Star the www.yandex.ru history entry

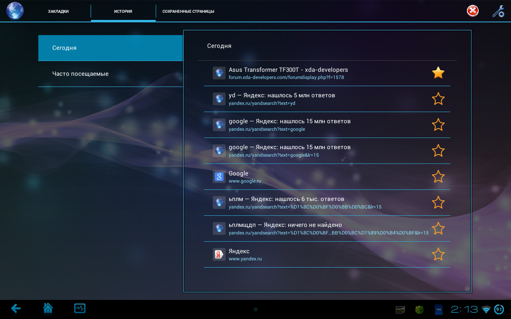click(438, 254)
